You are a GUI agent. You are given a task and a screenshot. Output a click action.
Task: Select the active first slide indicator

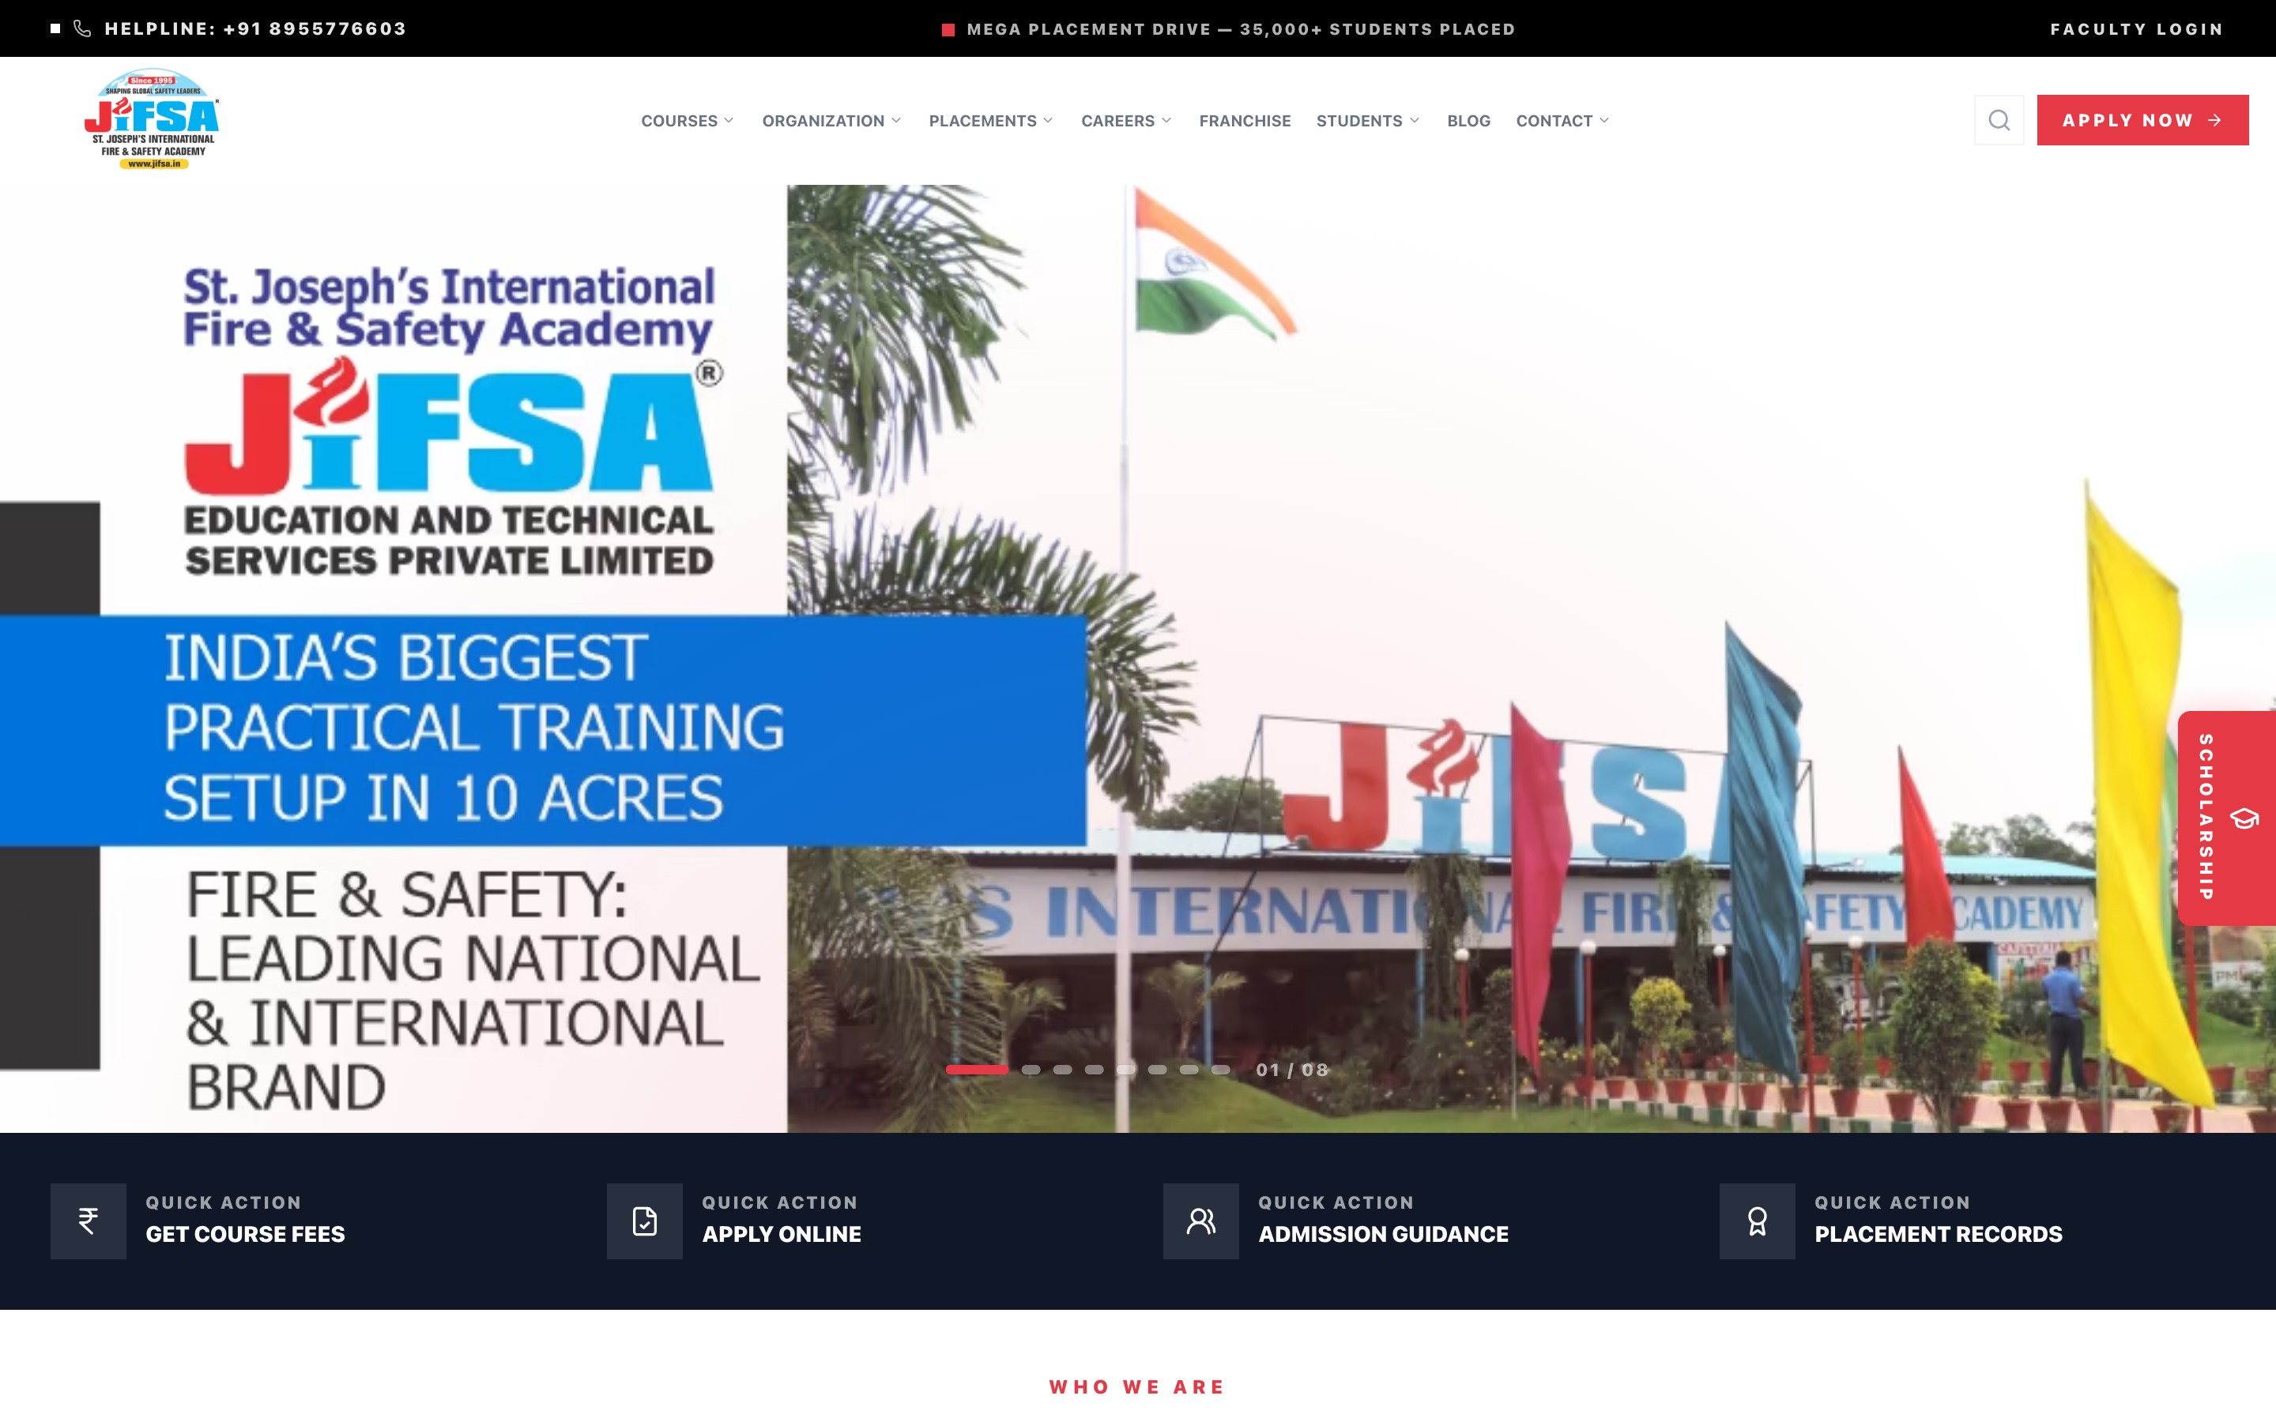pyautogui.click(x=976, y=1070)
